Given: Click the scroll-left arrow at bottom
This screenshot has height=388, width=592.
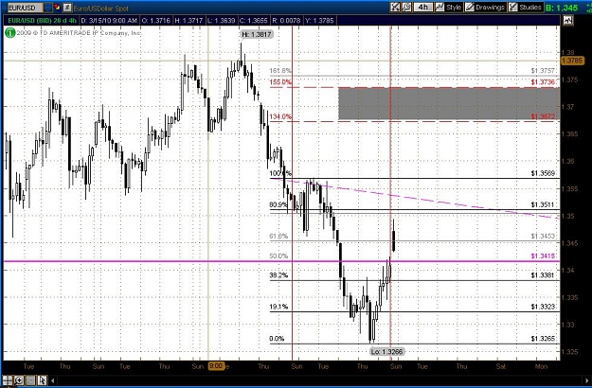Looking at the screenshot, I should 53,380.
